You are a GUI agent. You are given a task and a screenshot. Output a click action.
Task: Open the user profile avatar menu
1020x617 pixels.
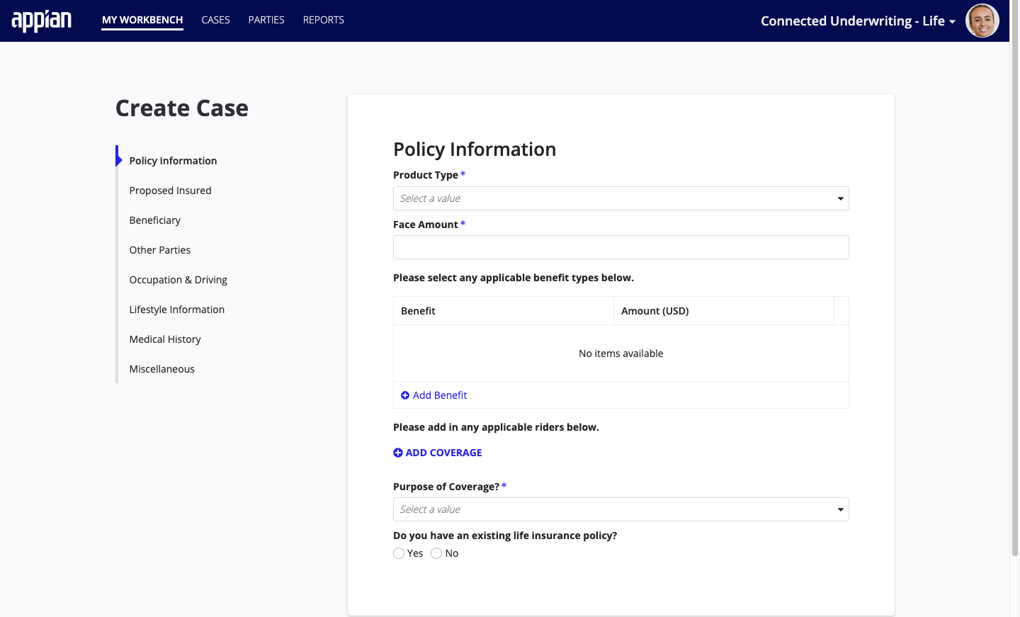tap(982, 21)
